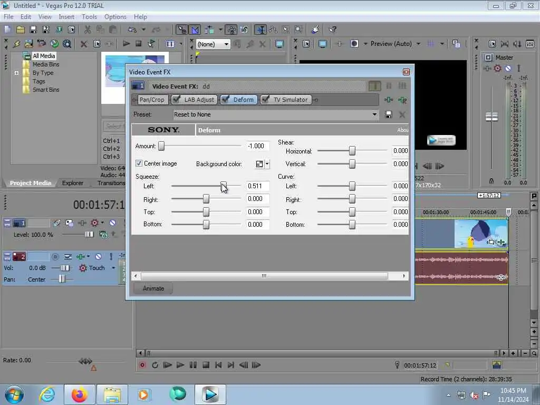Select the Media Bins folder
The image size is (540, 405).
coord(46,64)
